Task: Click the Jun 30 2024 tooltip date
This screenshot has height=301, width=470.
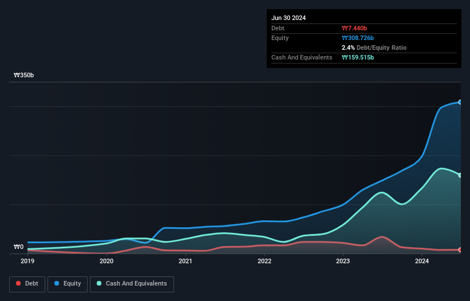Action: [x=289, y=18]
